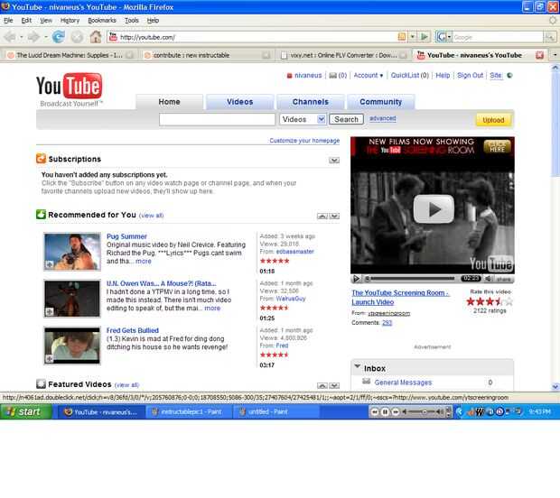This screenshot has width=560, height=498.
Task: Click the QuickList (0) link
Action: click(410, 75)
